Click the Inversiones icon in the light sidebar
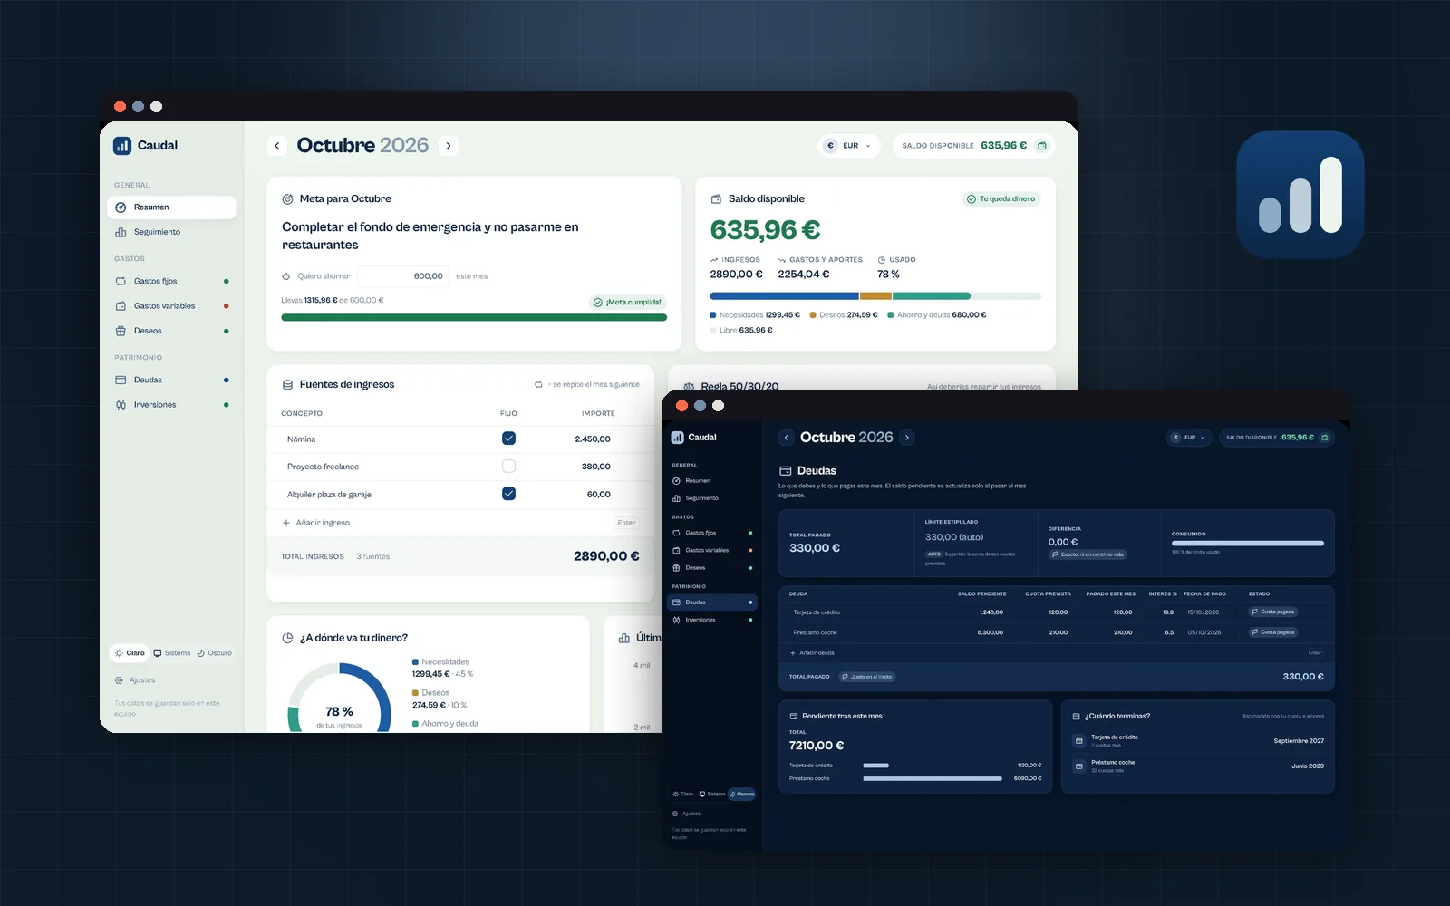The image size is (1450, 906). pyautogui.click(x=121, y=405)
